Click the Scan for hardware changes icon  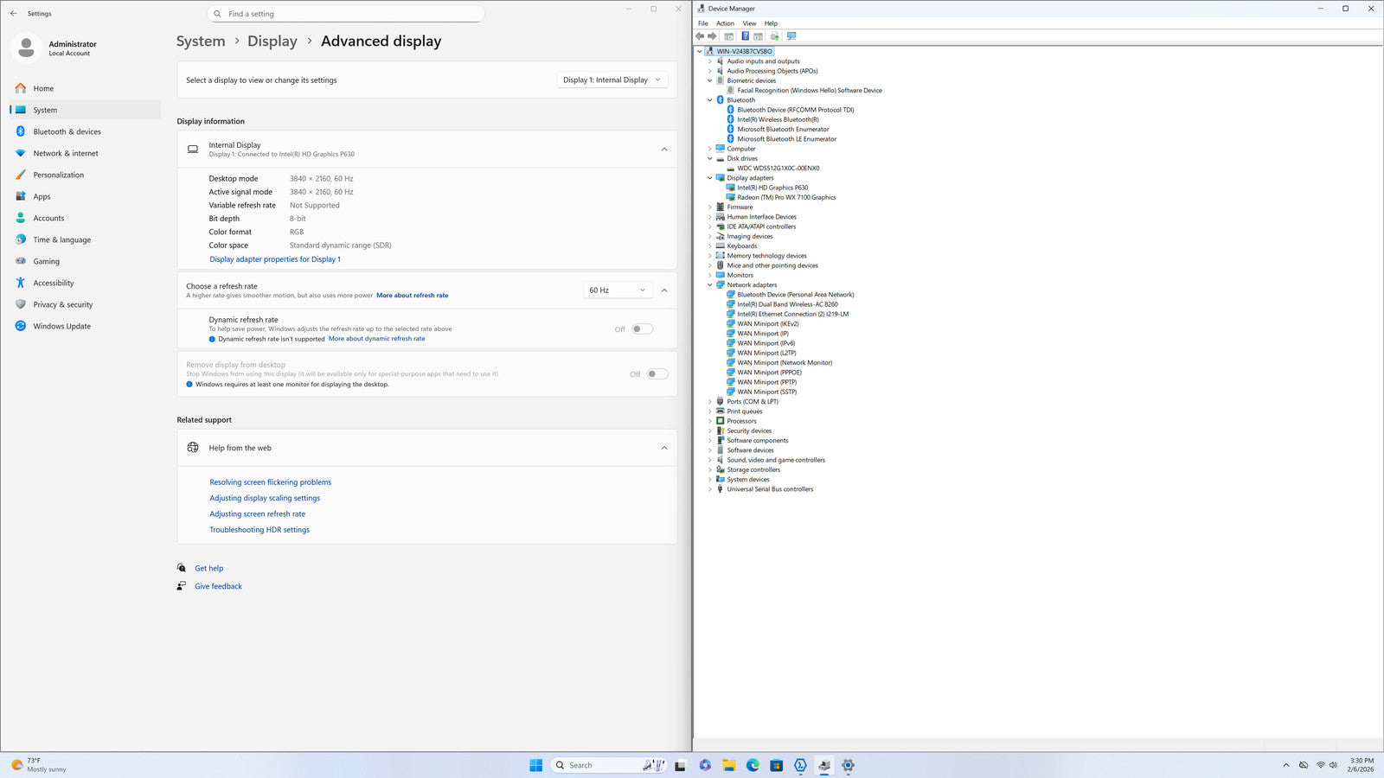point(791,36)
